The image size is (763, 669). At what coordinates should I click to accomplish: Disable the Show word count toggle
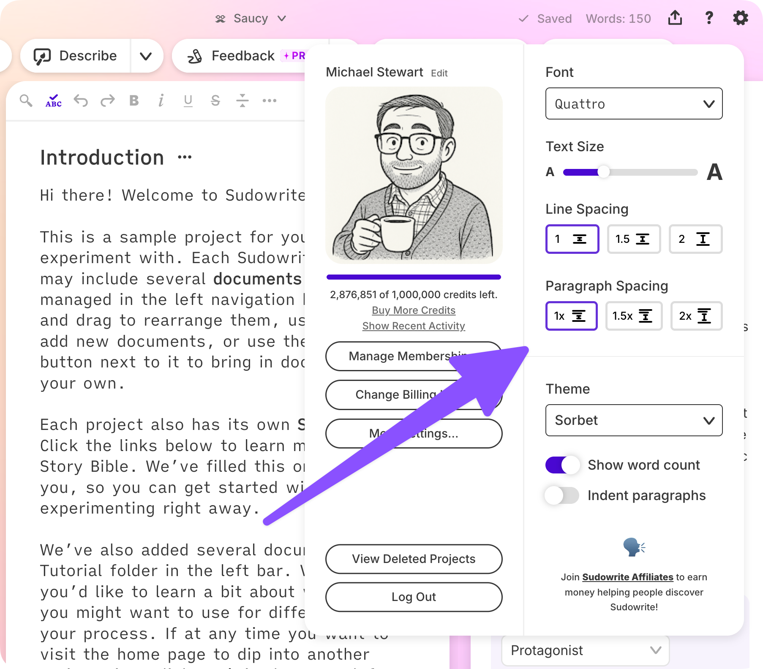click(562, 465)
